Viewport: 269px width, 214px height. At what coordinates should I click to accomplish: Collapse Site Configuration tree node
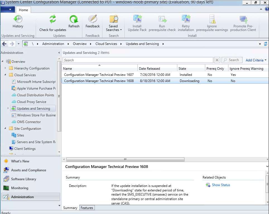coord(5,128)
